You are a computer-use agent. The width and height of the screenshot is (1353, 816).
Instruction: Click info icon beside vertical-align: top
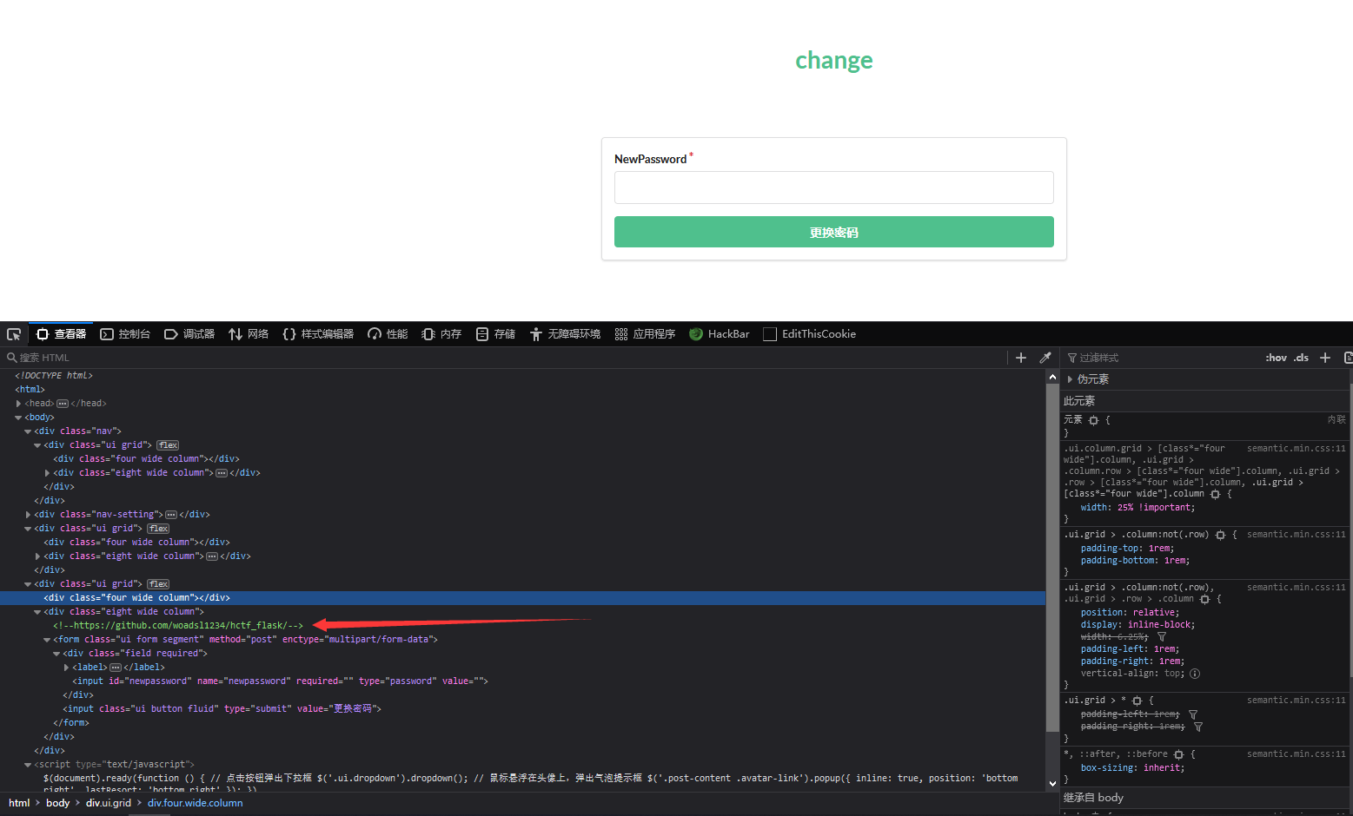point(1195,674)
